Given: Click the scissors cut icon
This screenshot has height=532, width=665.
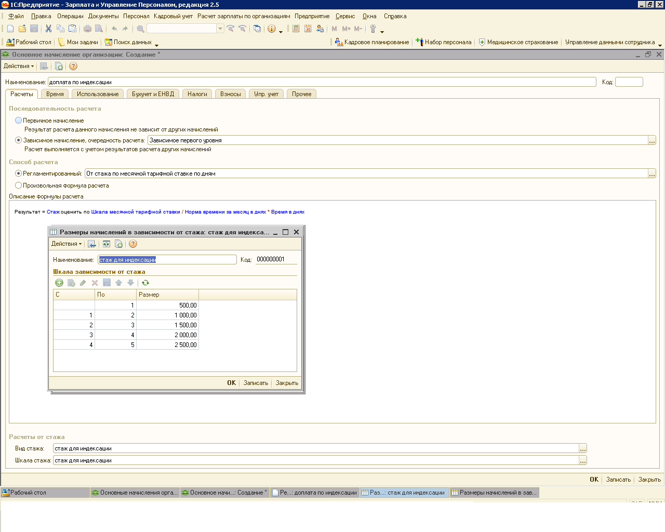Looking at the screenshot, I should [x=48, y=29].
